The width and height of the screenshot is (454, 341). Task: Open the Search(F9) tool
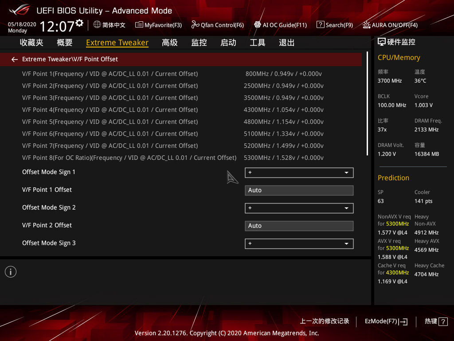[x=335, y=25]
